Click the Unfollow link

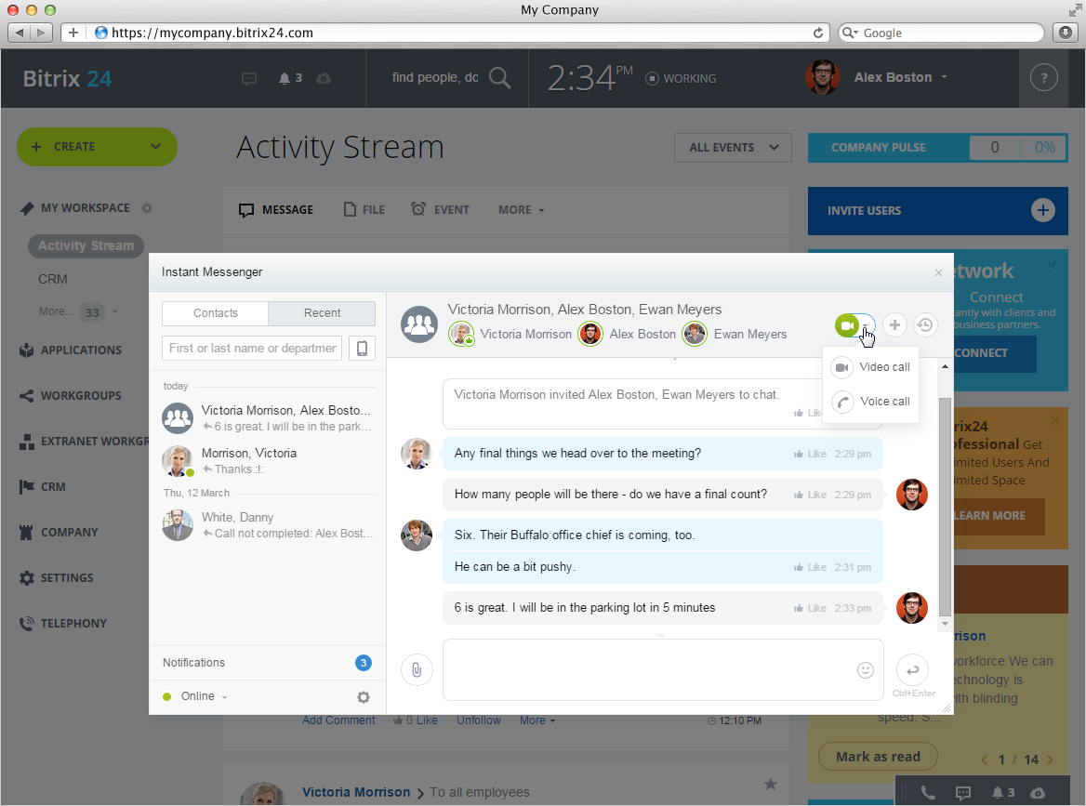[478, 720]
